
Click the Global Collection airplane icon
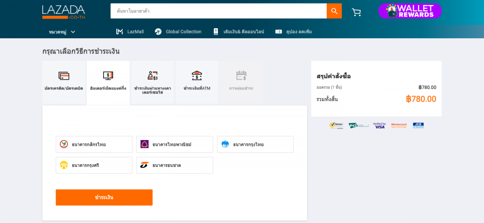point(158,31)
